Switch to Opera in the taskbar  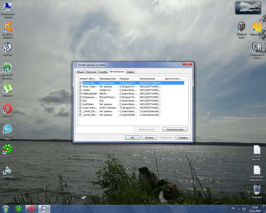pos(31,209)
